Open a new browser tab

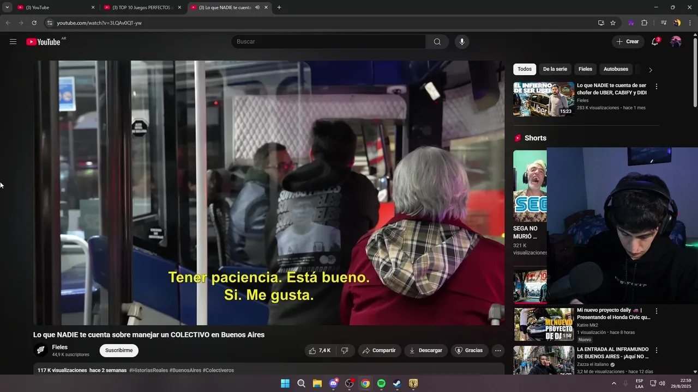coord(279,8)
